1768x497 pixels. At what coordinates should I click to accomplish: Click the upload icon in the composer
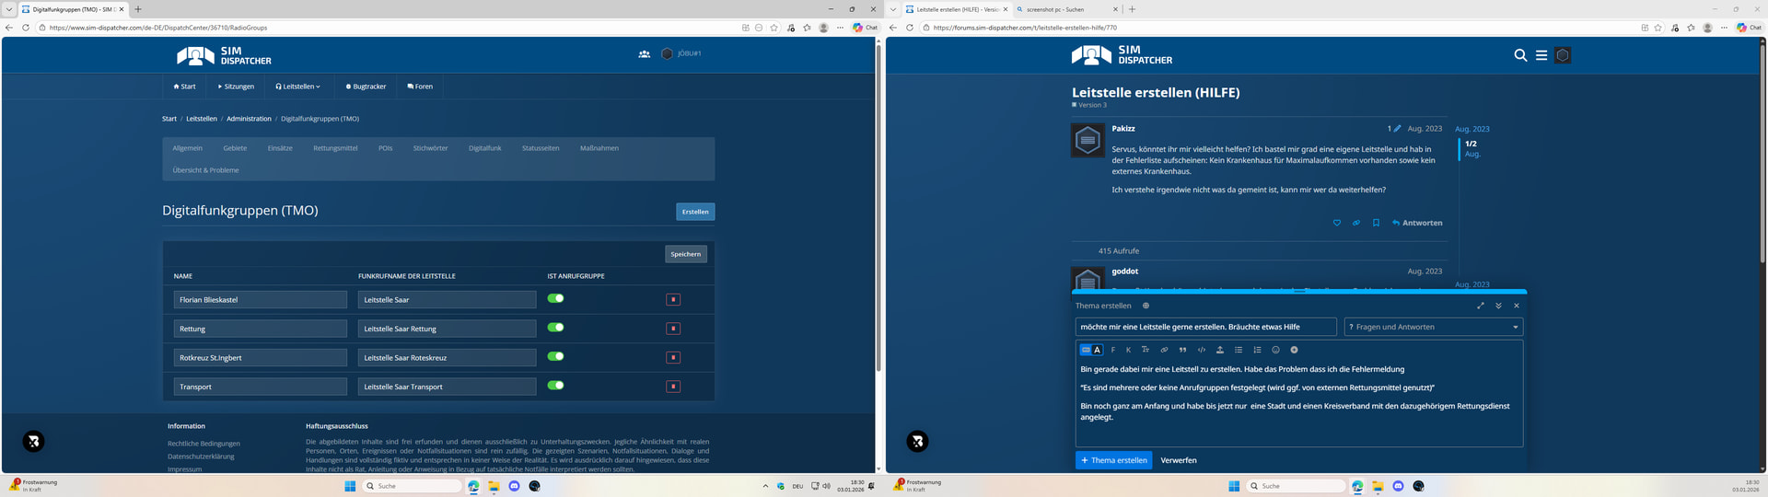tap(1220, 350)
